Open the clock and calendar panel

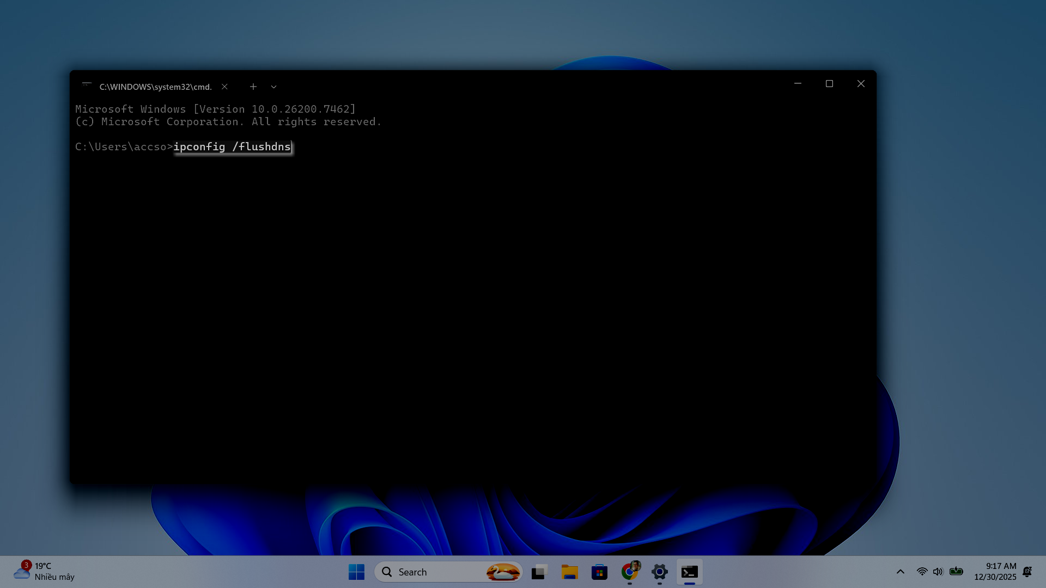995,572
